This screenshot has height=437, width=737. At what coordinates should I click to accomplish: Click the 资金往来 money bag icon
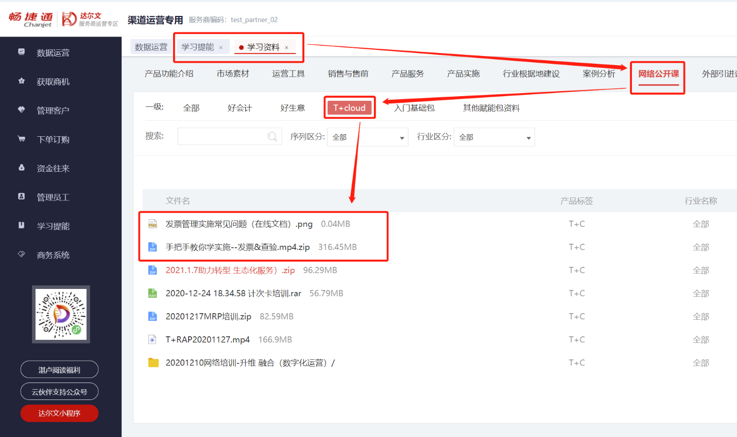pos(22,168)
